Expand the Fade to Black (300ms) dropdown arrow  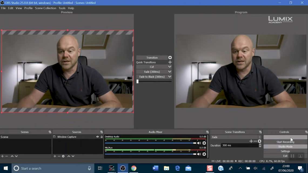170,77
